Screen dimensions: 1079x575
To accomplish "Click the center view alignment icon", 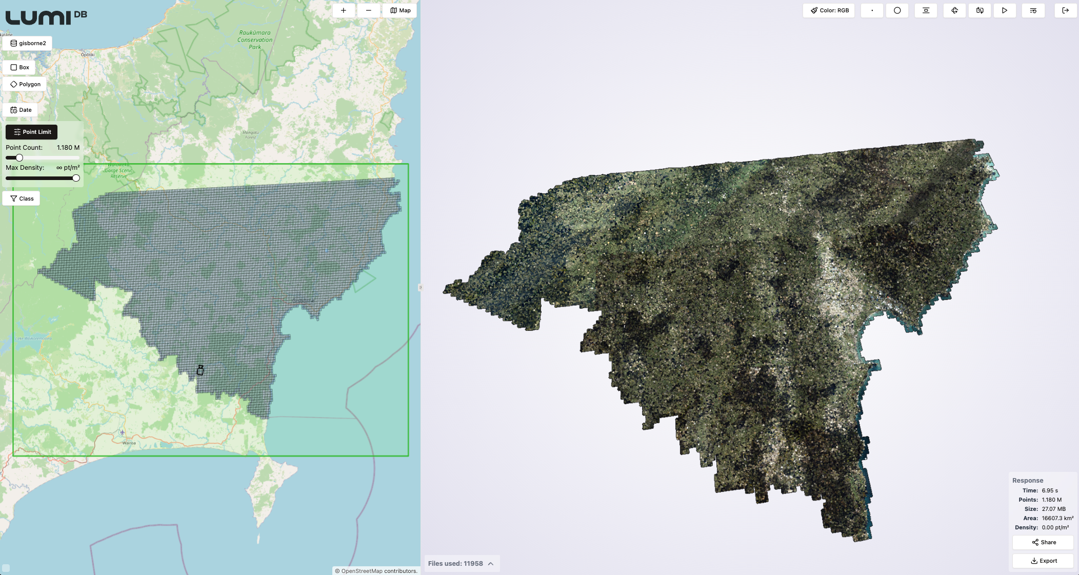I will (926, 10).
